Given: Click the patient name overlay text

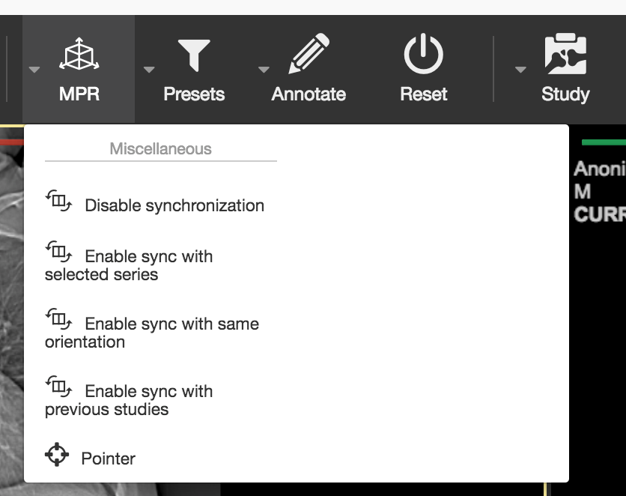Looking at the screenshot, I should pyautogui.click(x=600, y=169).
